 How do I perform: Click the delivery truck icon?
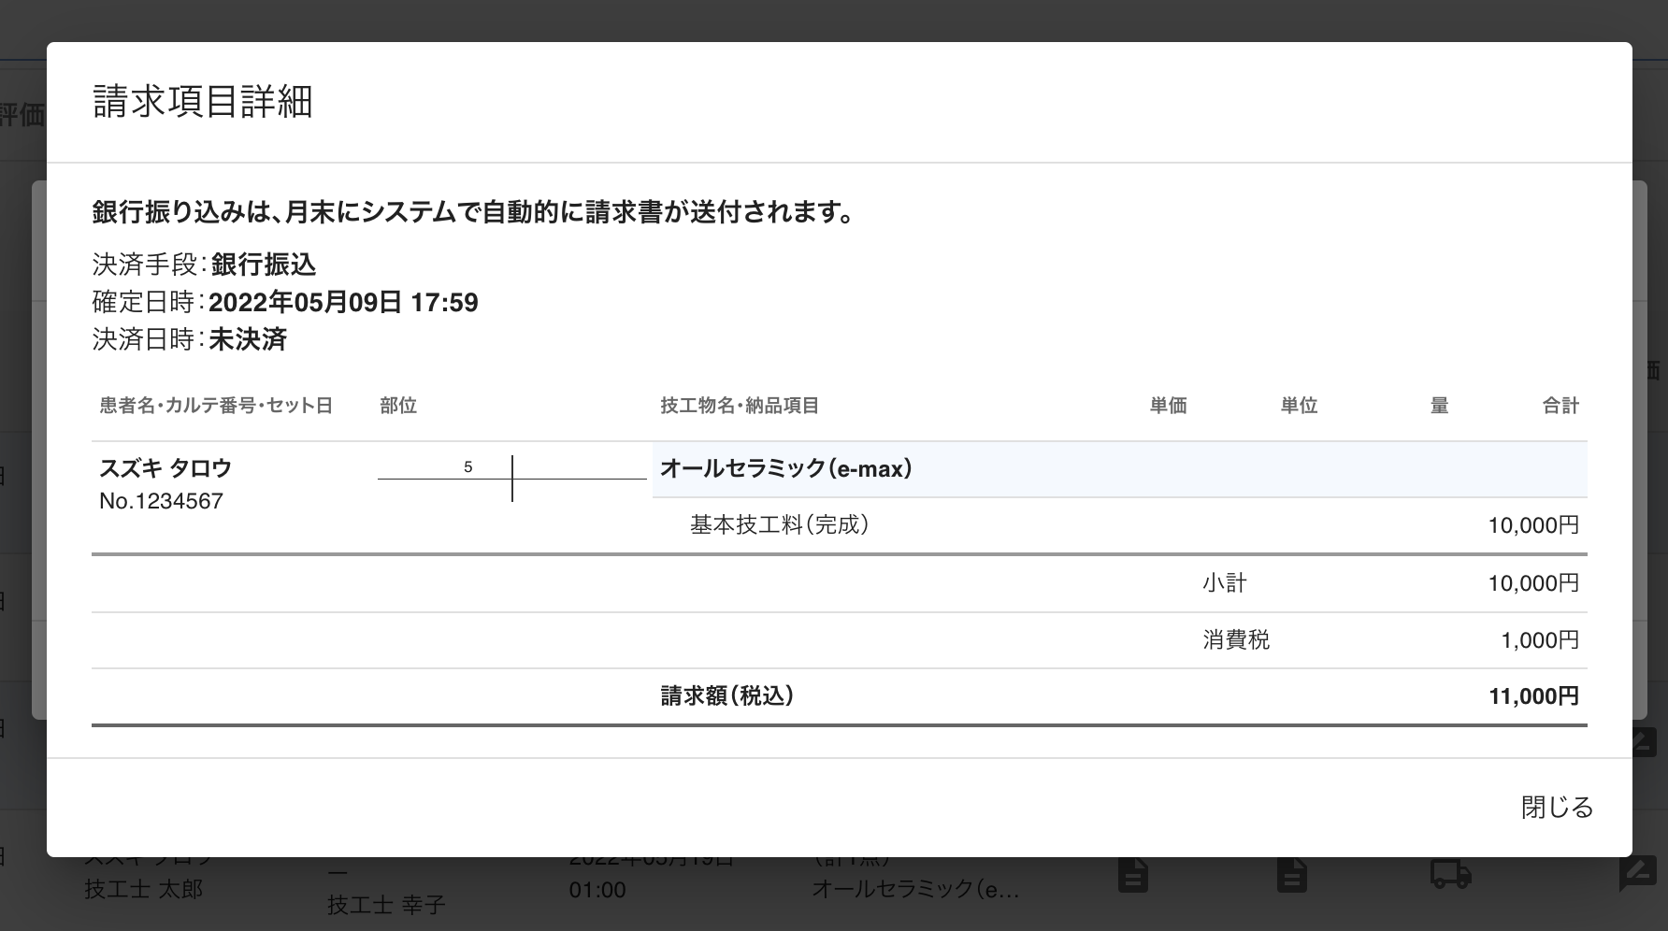(1450, 875)
